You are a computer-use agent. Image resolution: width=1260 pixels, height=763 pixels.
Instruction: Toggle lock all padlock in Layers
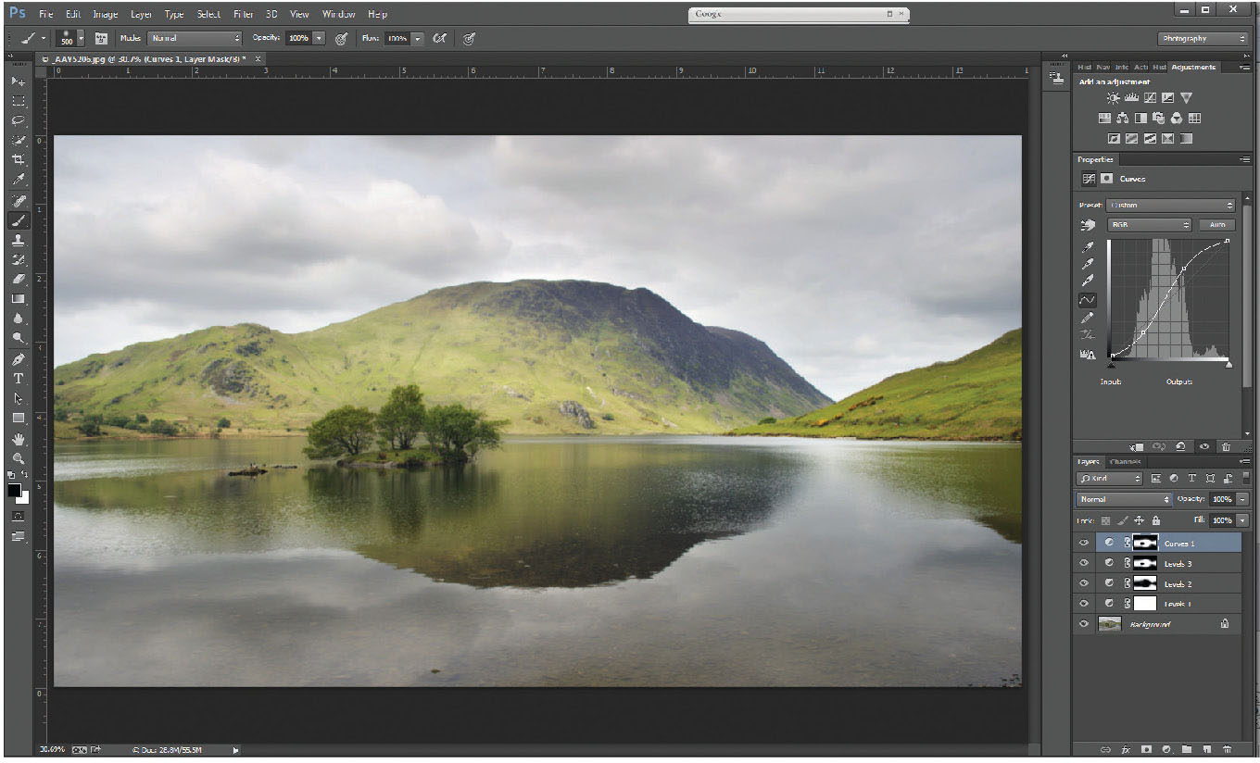click(x=1155, y=521)
